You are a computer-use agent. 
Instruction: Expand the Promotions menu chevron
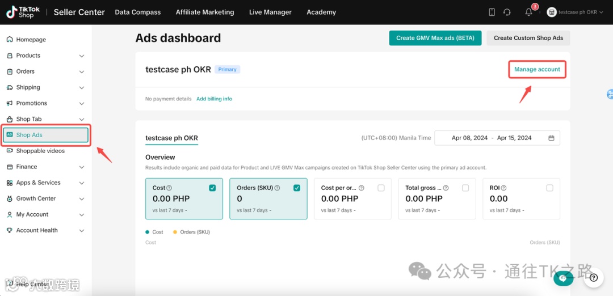click(x=82, y=103)
